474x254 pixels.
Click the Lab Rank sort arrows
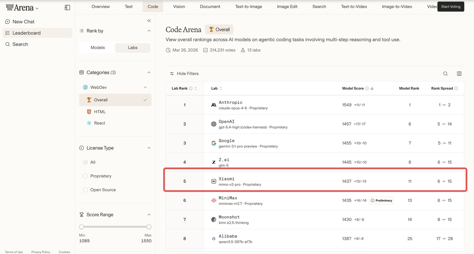click(x=196, y=88)
